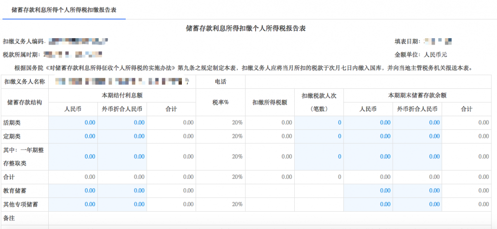The height and width of the screenshot is (229, 497).
Task: Edit 其他专项储蓄 本期结付利息额 外币折合人民币 cell
Action: tap(122, 204)
